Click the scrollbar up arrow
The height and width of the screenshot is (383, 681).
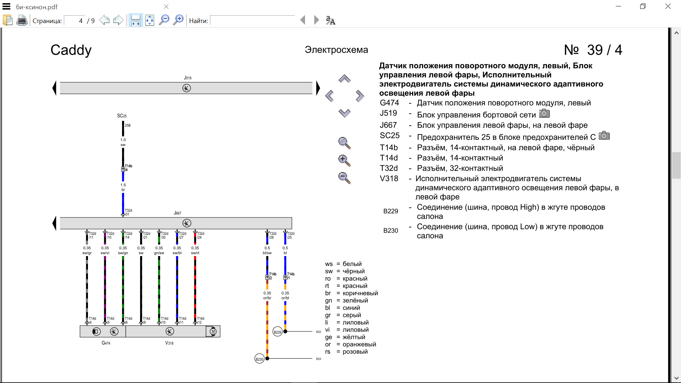[x=676, y=33]
